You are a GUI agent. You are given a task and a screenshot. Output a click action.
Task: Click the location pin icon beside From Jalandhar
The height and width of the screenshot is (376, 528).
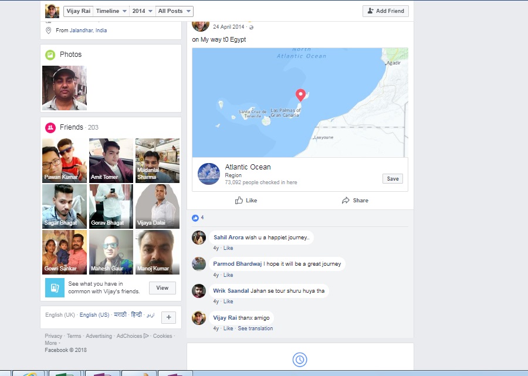[49, 31]
